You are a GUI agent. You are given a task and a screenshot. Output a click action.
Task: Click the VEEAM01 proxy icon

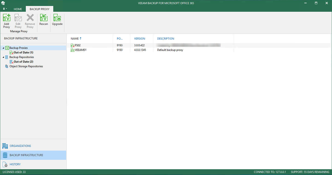click(x=72, y=50)
